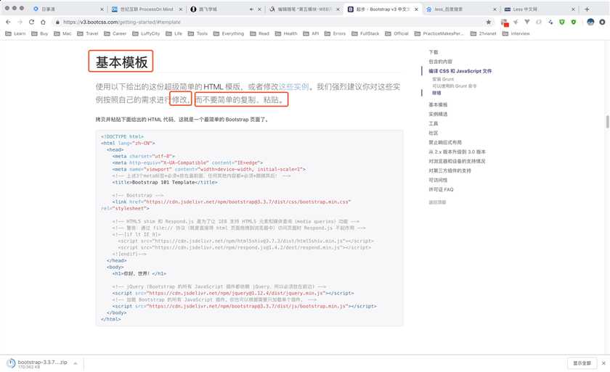The width and height of the screenshot is (610, 372).
Task: Jump to 基本模板 in the side navigation
Action: pos(438,104)
